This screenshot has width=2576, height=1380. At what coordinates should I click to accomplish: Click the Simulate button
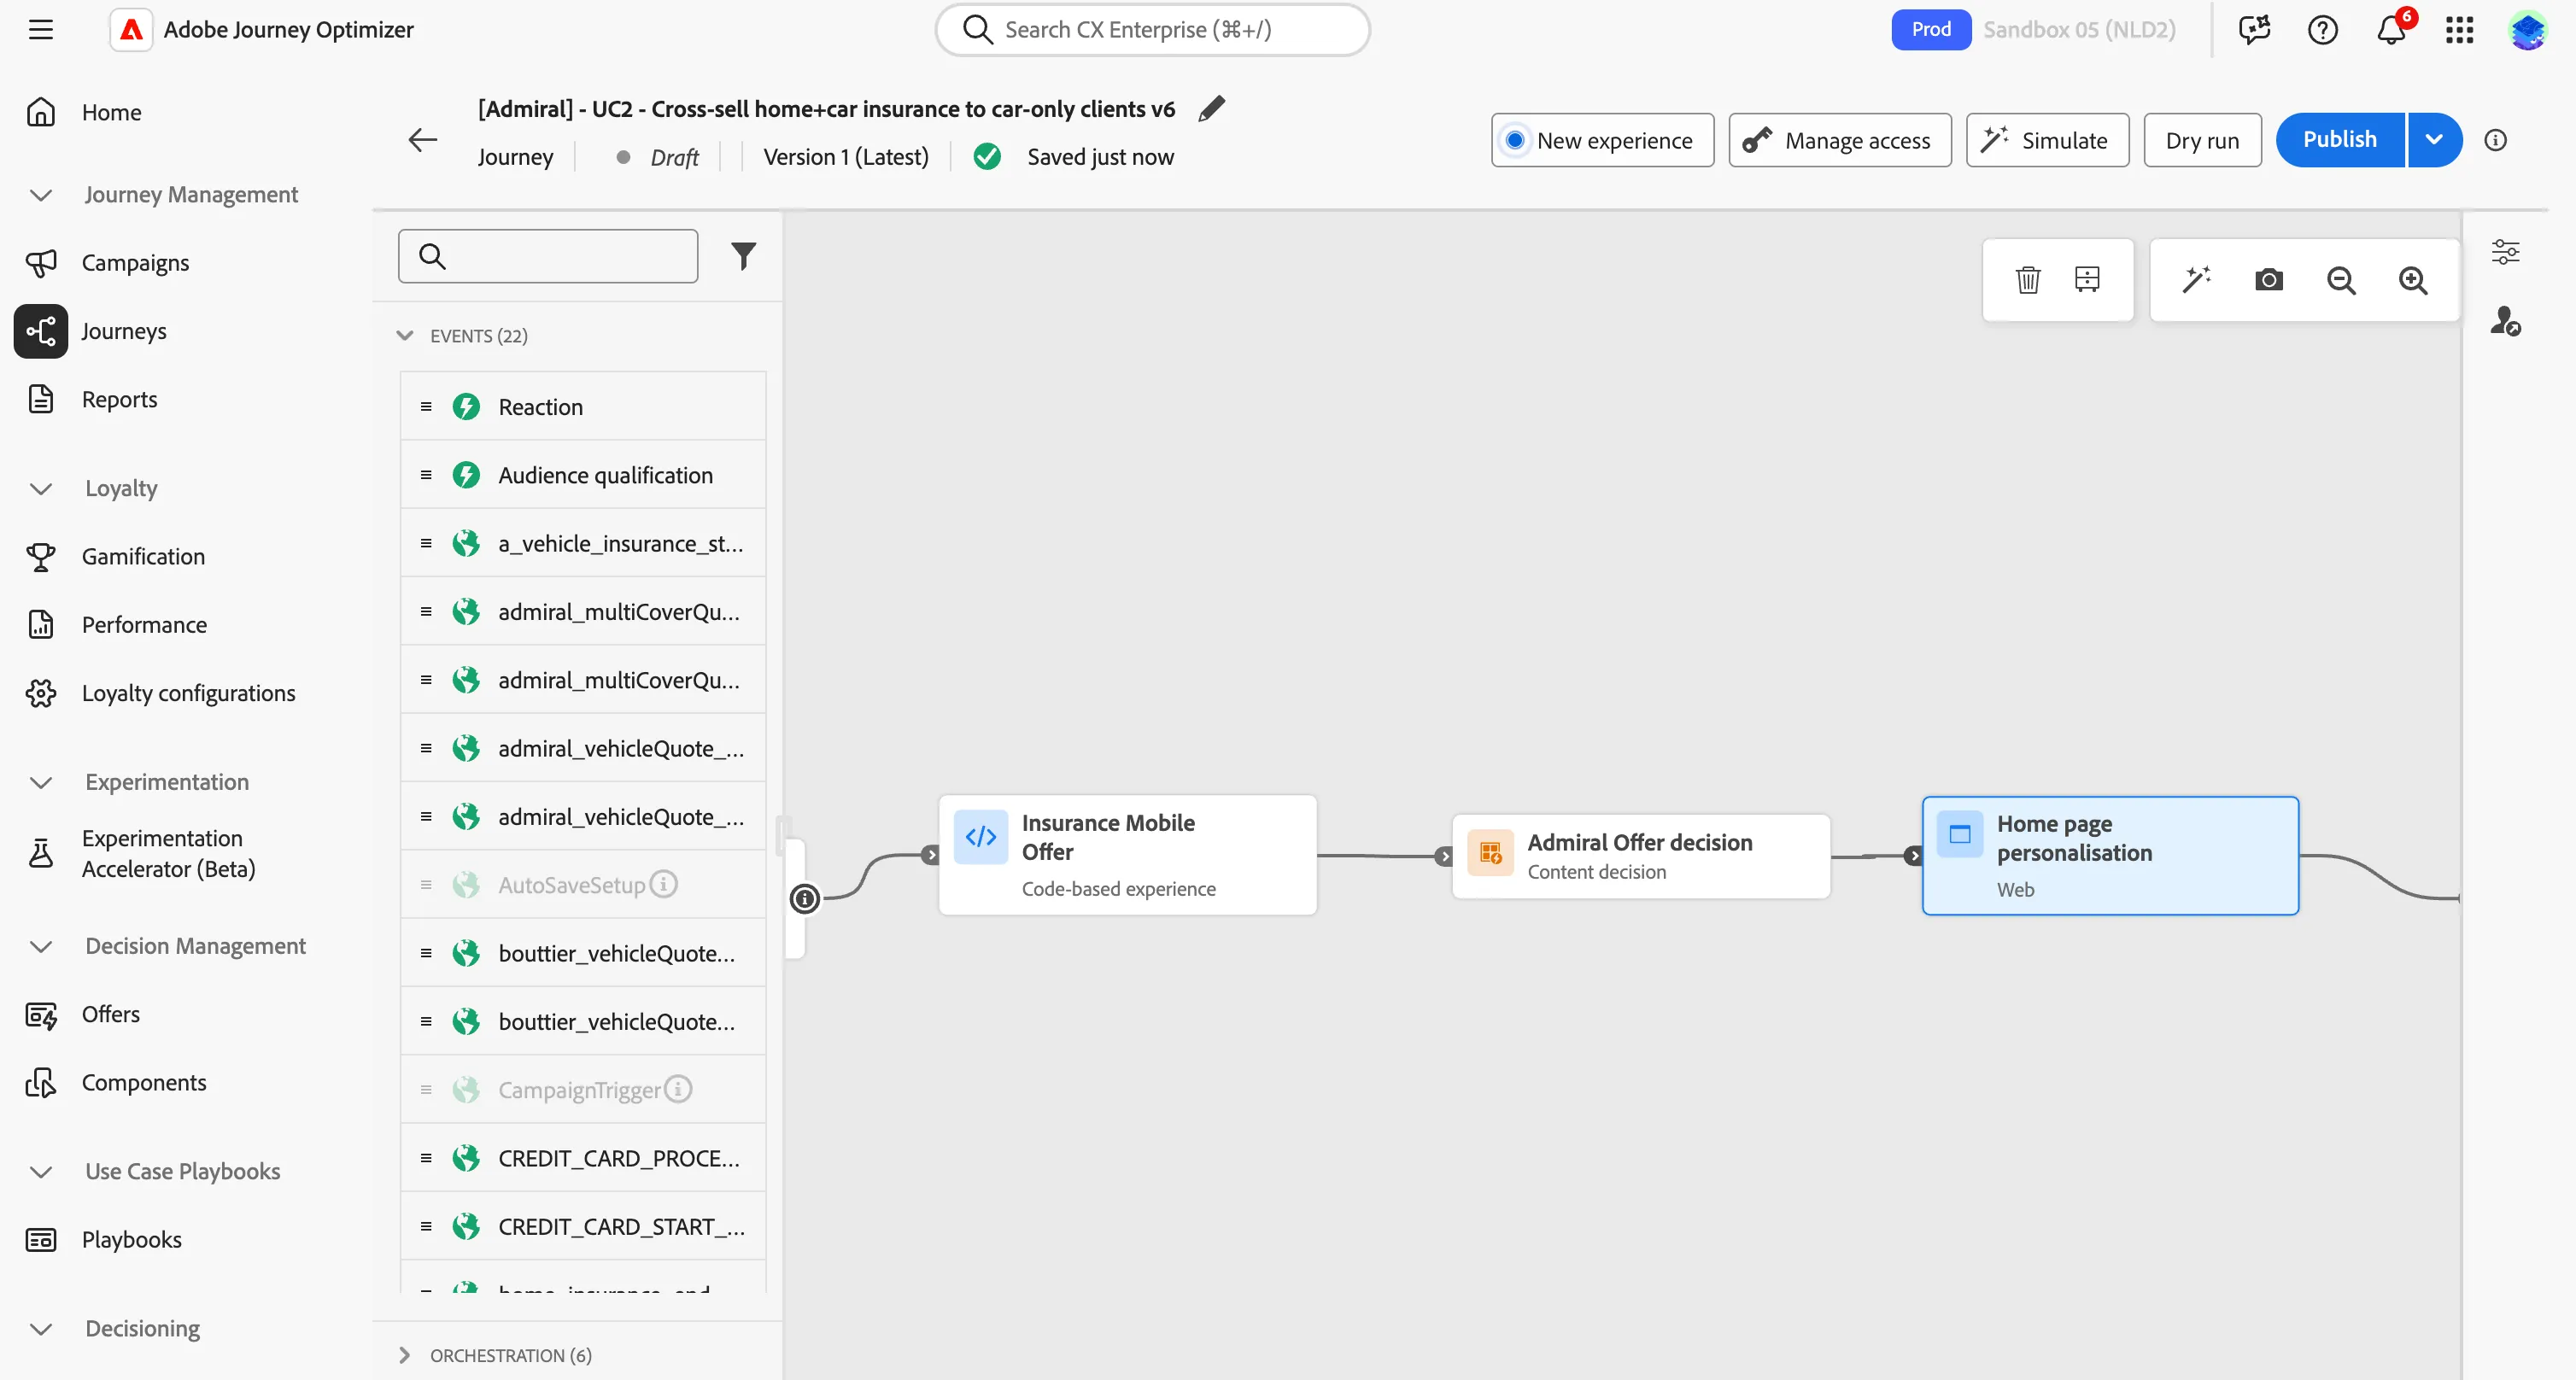(2047, 140)
